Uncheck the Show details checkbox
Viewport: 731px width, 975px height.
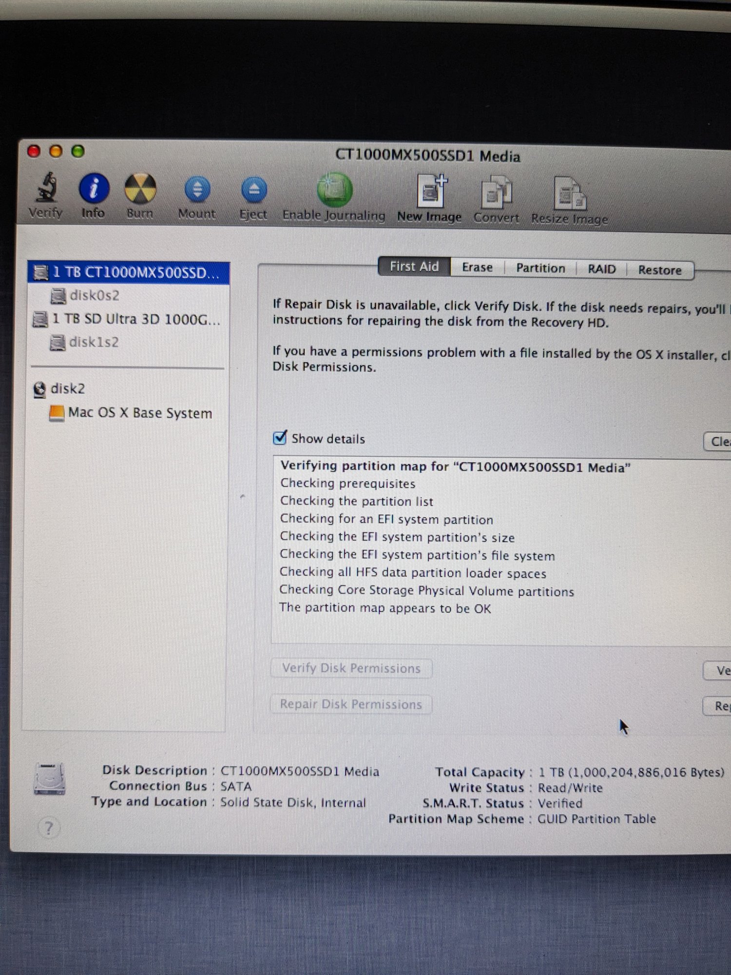point(280,437)
